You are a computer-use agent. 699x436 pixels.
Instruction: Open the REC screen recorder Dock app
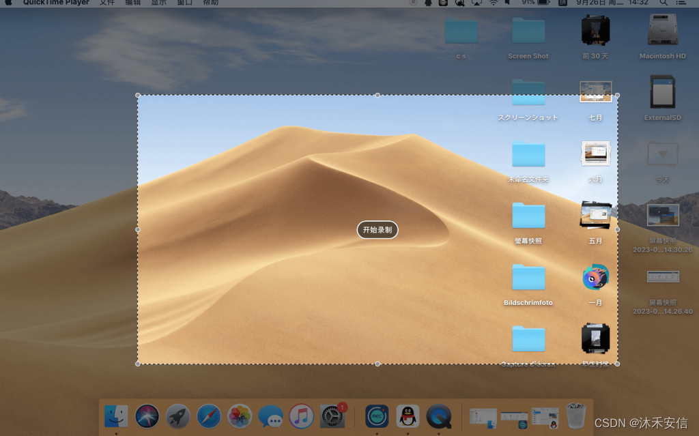click(377, 416)
